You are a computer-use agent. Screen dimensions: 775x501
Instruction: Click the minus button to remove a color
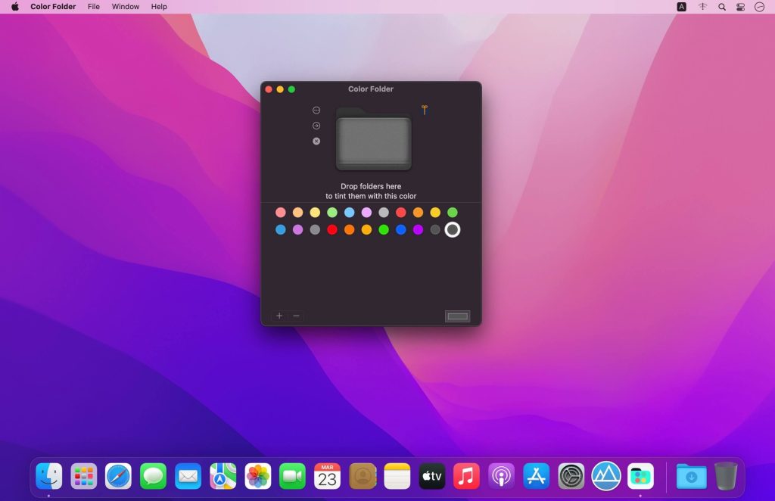tap(296, 316)
